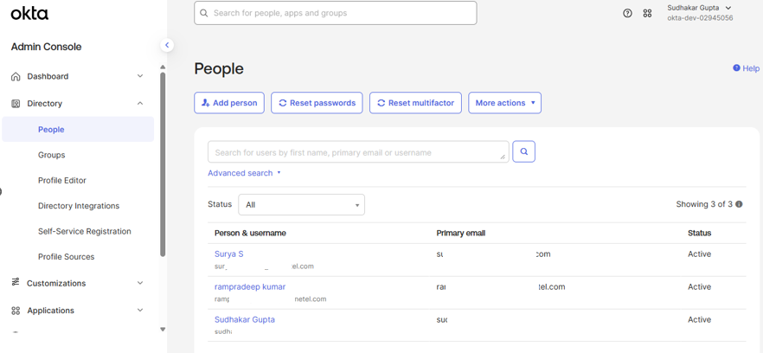The height and width of the screenshot is (353, 763).
Task: Select People in the Directory menu
Action: click(78, 130)
